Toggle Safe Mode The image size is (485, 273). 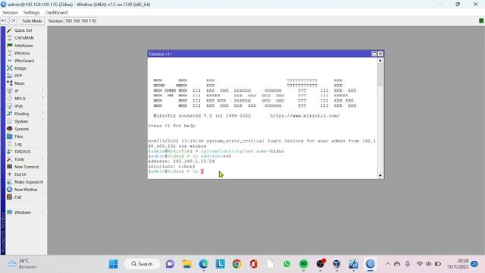(32, 20)
